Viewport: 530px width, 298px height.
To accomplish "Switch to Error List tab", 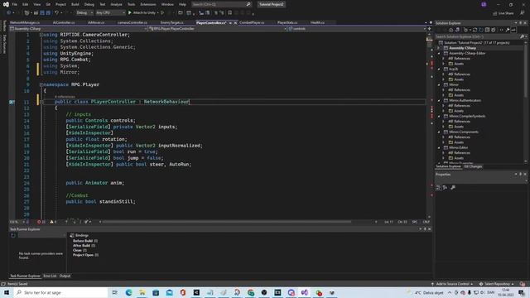I will (50, 276).
